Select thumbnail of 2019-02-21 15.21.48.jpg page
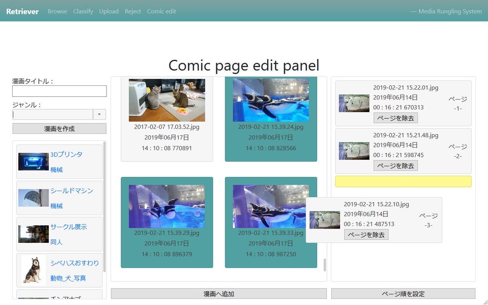 (x=354, y=151)
